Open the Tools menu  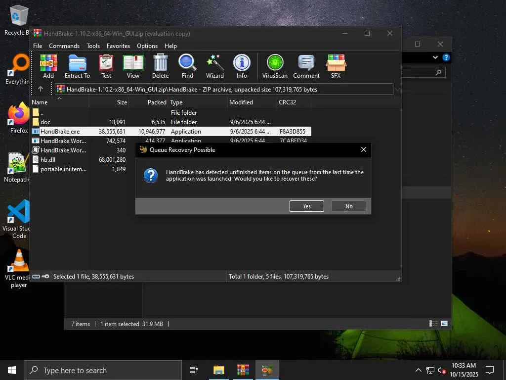[93, 46]
